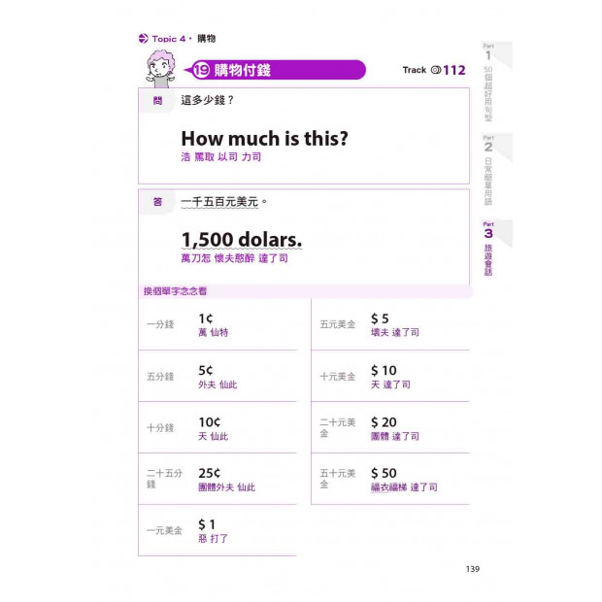602x602 pixels.
Task: Click the 問 question label badge
Action: coord(157,101)
